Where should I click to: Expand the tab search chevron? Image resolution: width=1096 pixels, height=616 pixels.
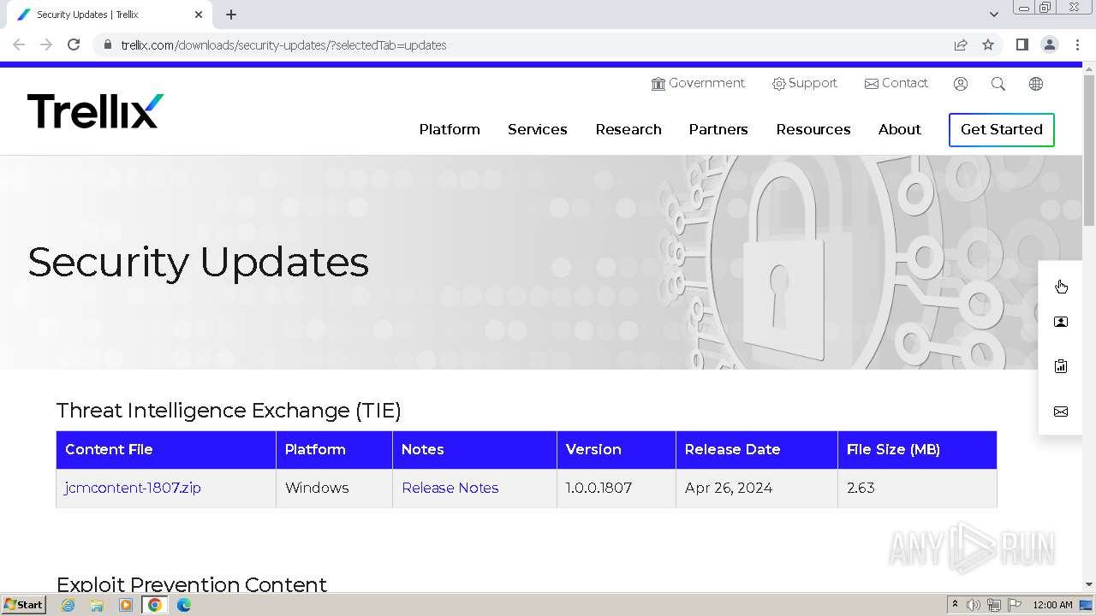click(994, 15)
